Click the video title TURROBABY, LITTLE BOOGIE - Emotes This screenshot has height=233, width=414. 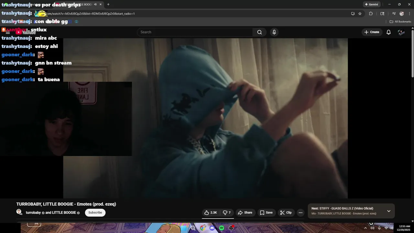66,204
